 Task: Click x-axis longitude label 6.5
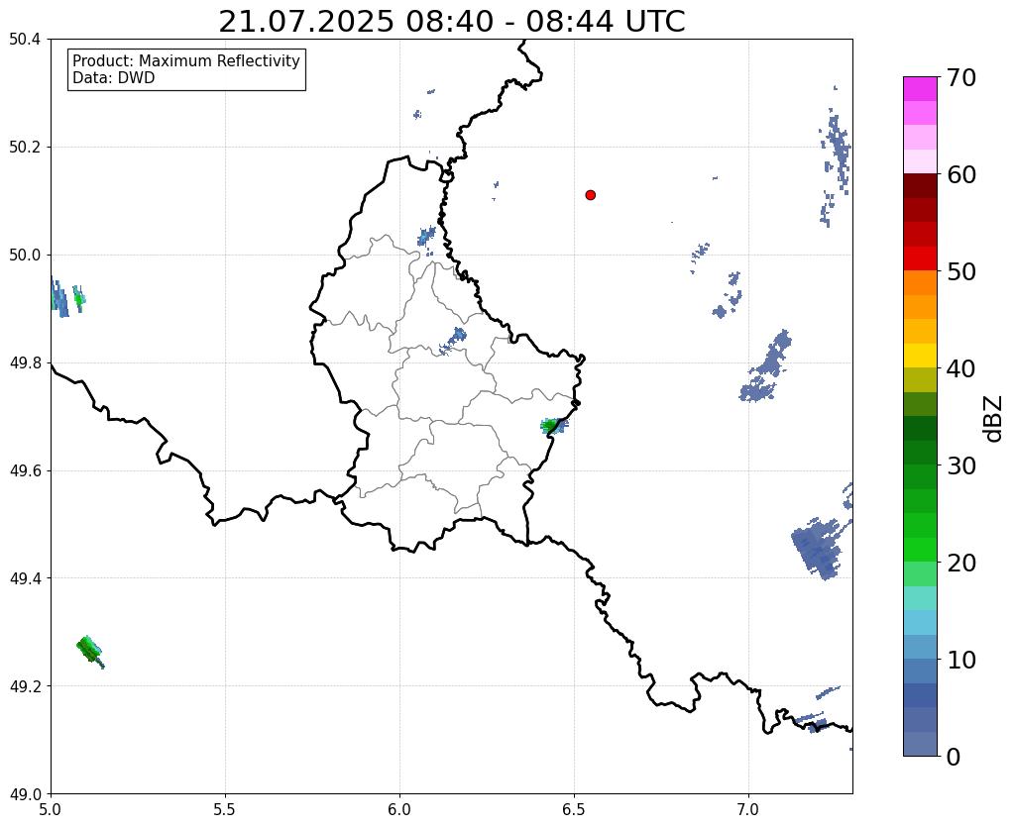tap(574, 809)
